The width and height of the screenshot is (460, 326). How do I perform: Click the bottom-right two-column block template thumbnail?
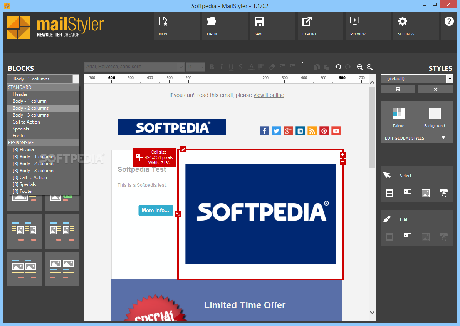[62, 269]
